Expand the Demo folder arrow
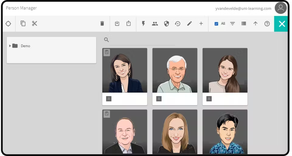The width and height of the screenshot is (292, 156). 10,46
